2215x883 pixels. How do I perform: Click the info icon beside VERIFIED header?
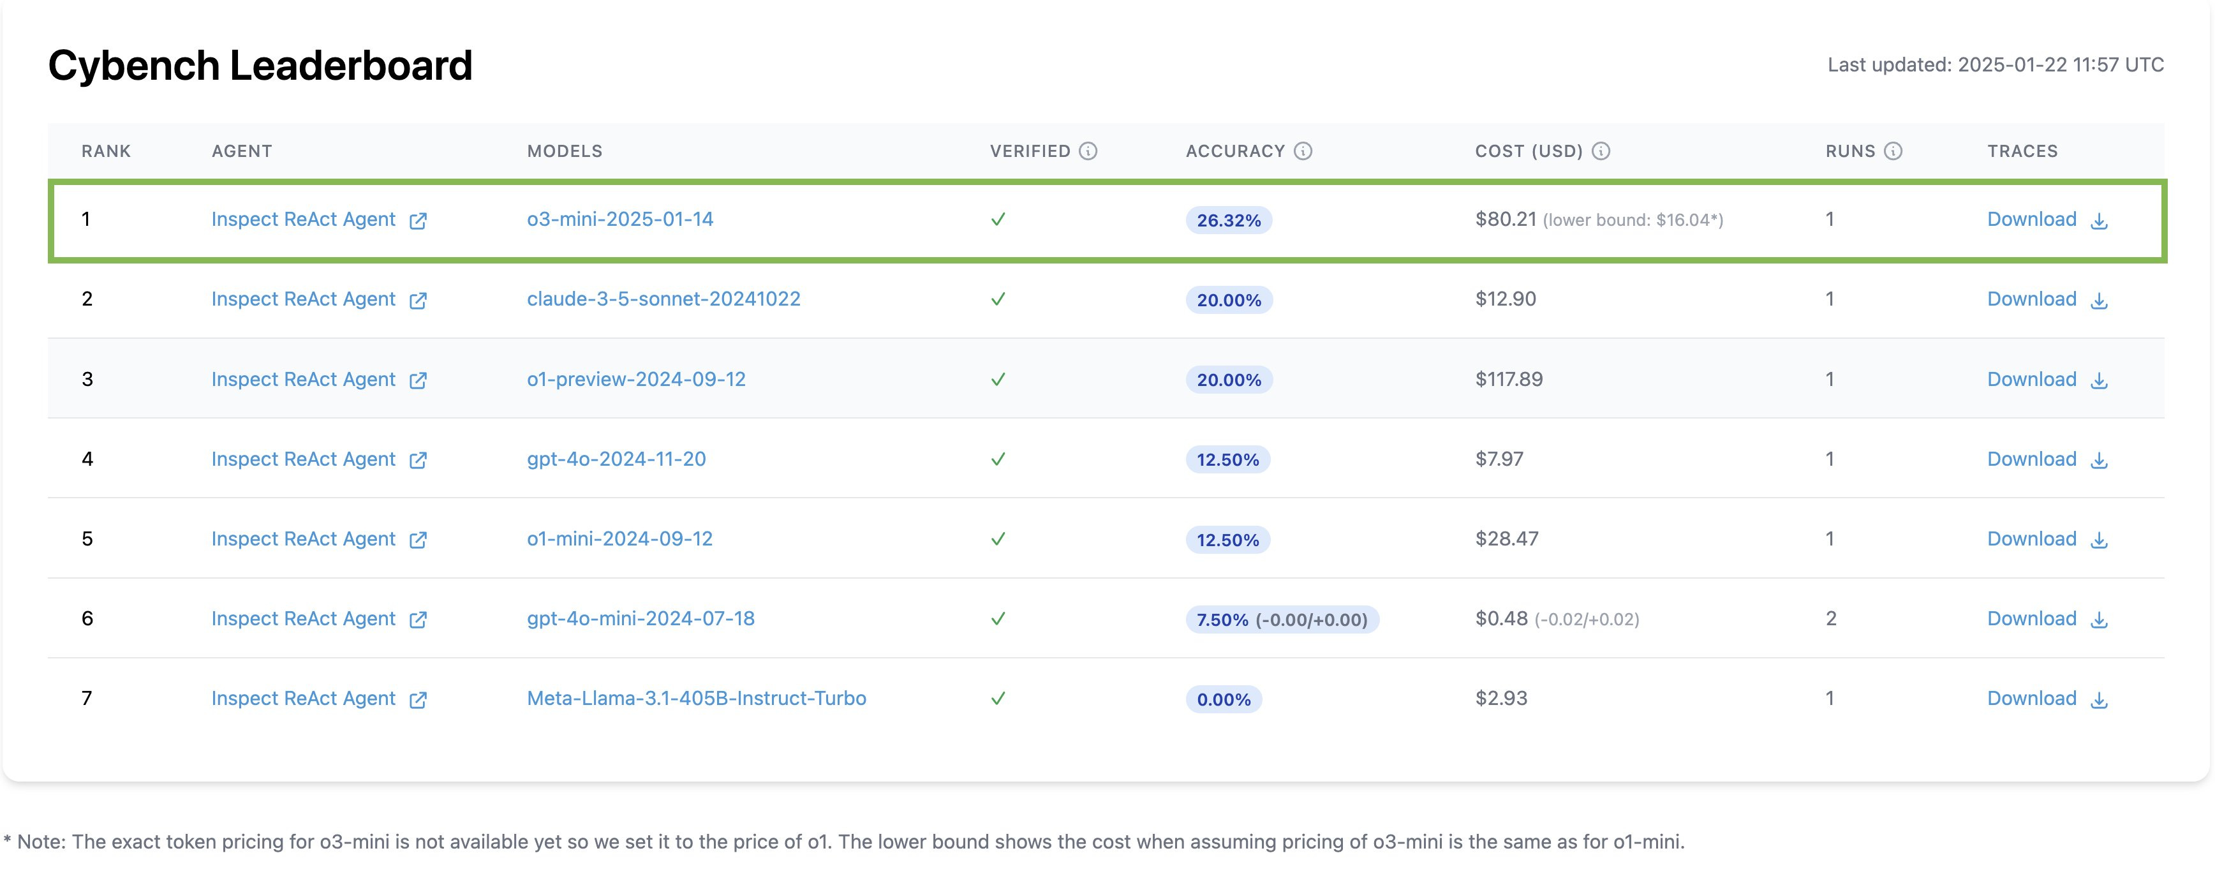click(1088, 151)
